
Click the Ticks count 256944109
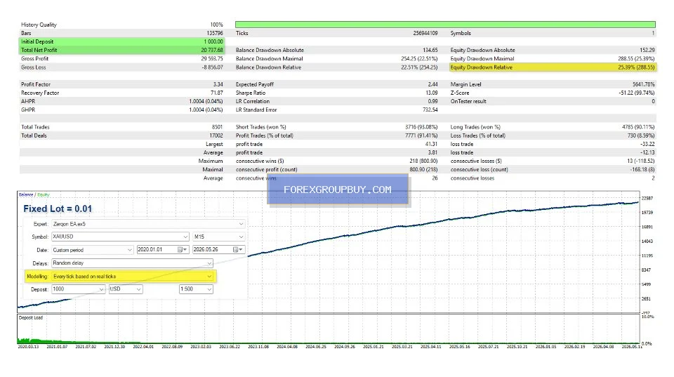point(425,33)
